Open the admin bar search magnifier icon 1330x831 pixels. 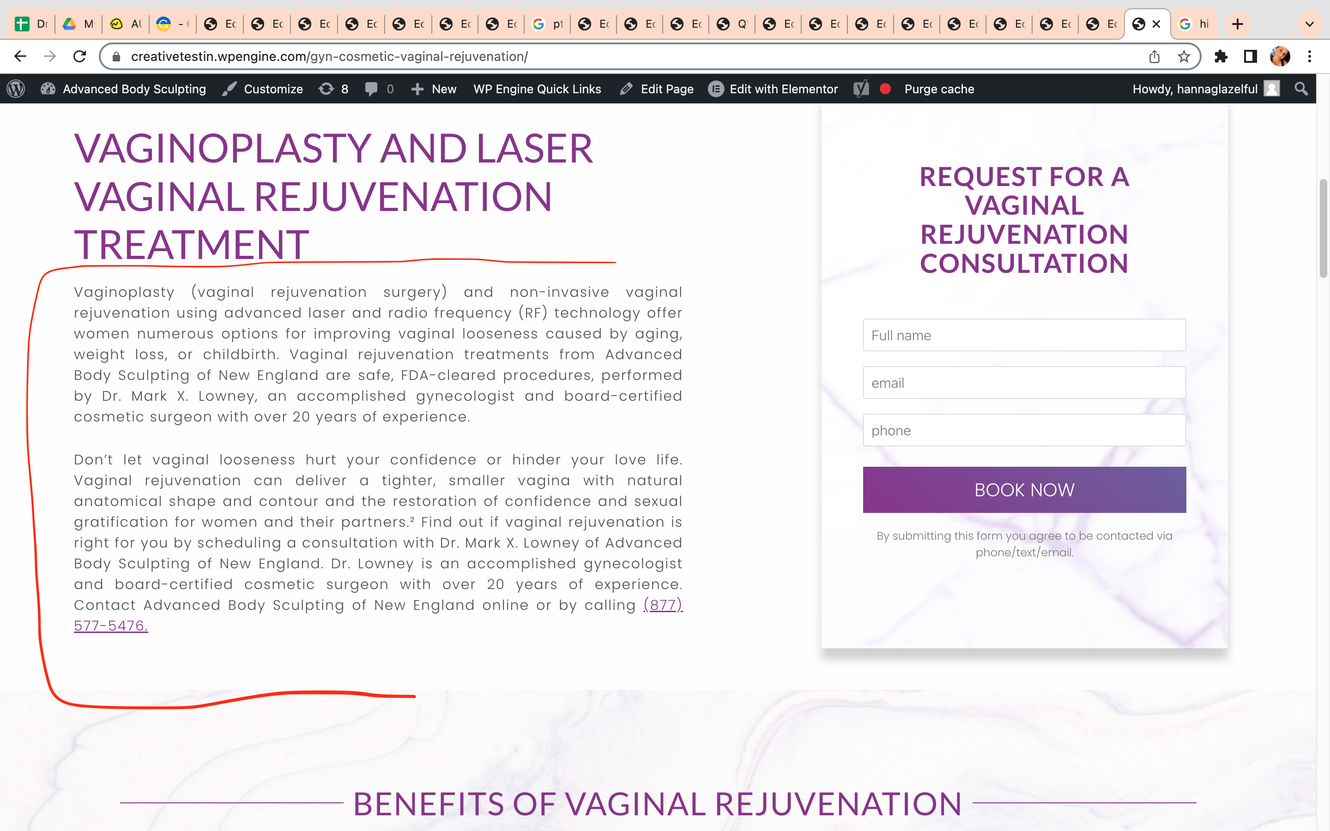pos(1301,89)
